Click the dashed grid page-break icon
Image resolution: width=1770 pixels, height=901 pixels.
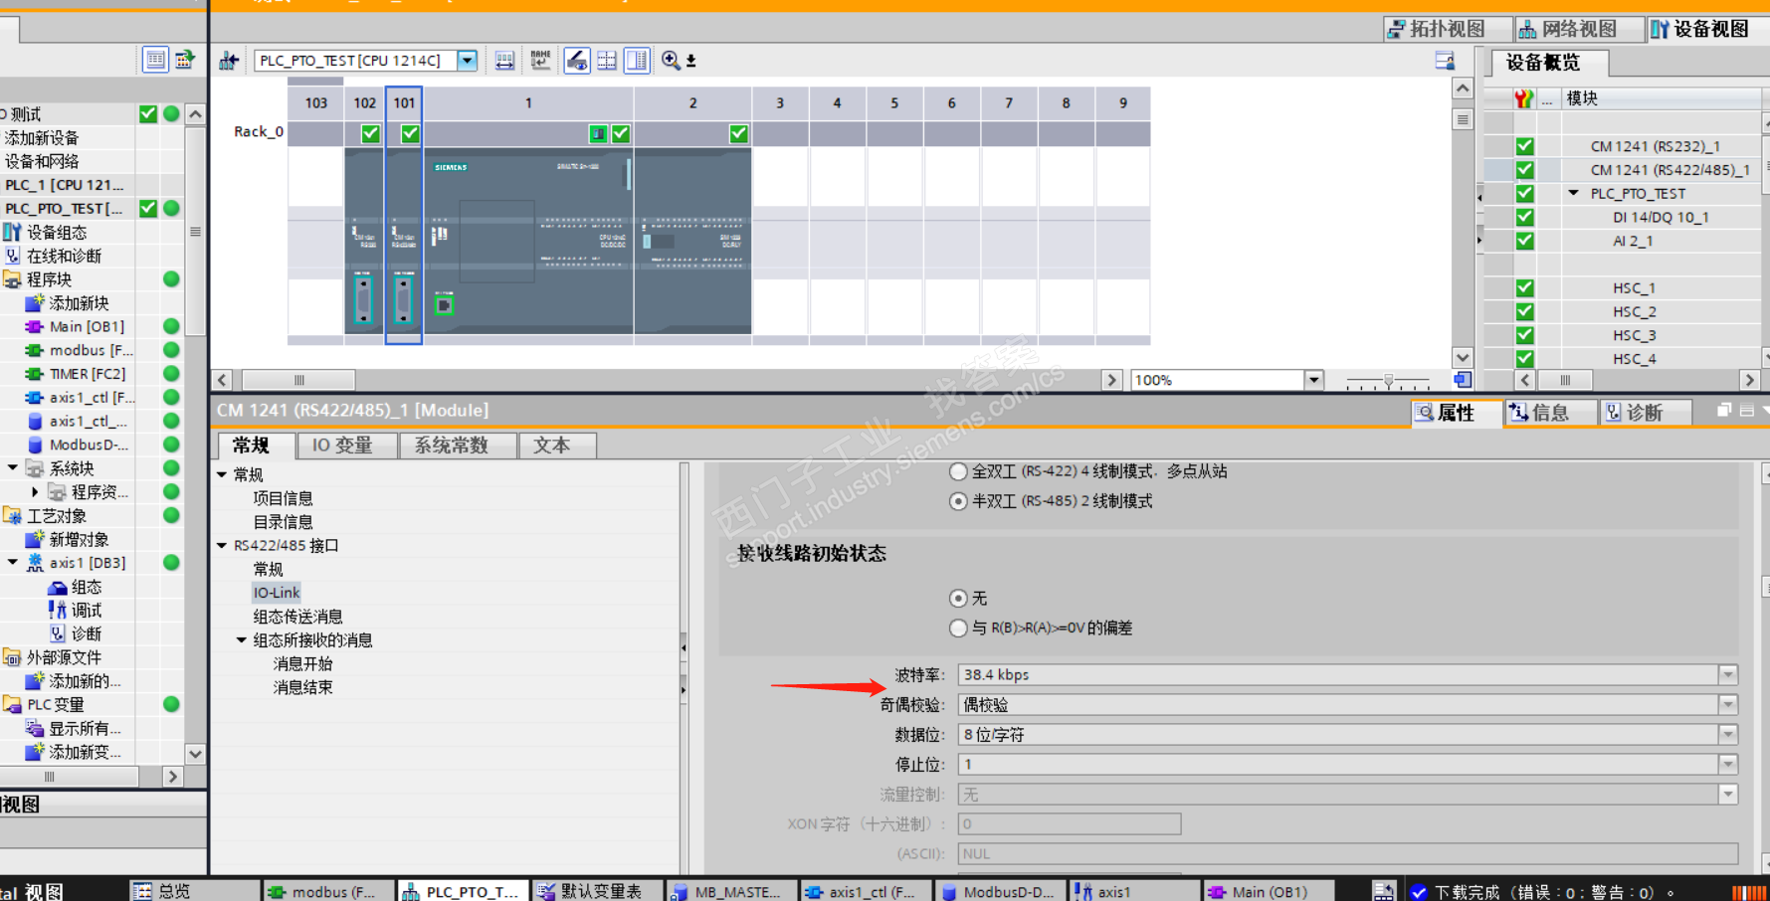click(607, 61)
